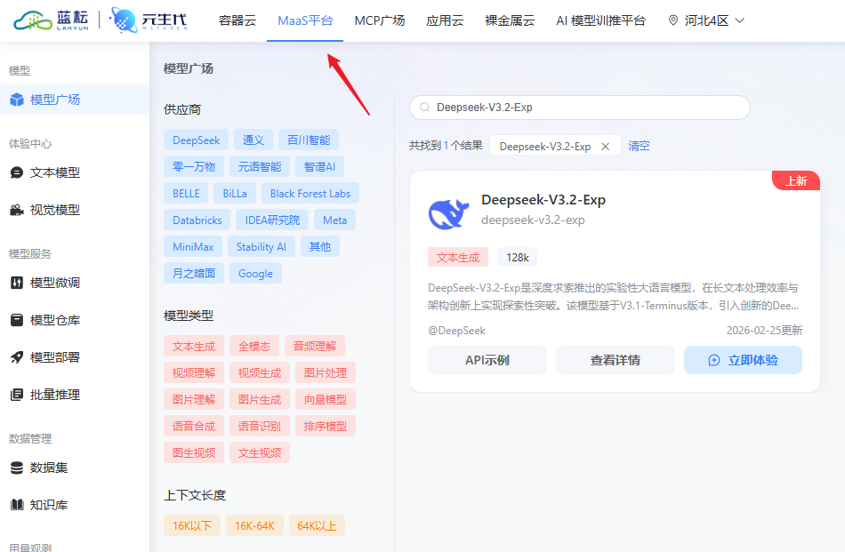Open the 容器云 tab
This screenshot has width=845, height=552.
[237, 20]
